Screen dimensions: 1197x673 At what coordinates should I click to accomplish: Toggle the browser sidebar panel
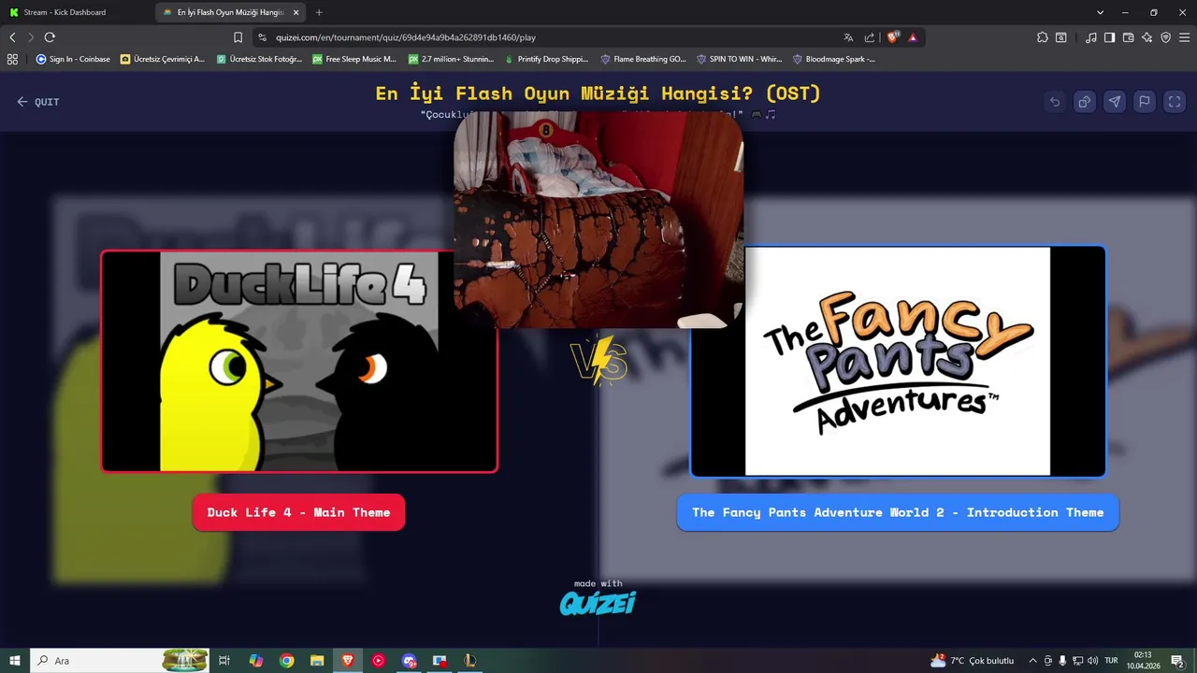click(1109, 37)
